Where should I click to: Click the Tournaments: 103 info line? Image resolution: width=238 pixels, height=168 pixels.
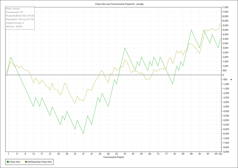pos(14,12)
